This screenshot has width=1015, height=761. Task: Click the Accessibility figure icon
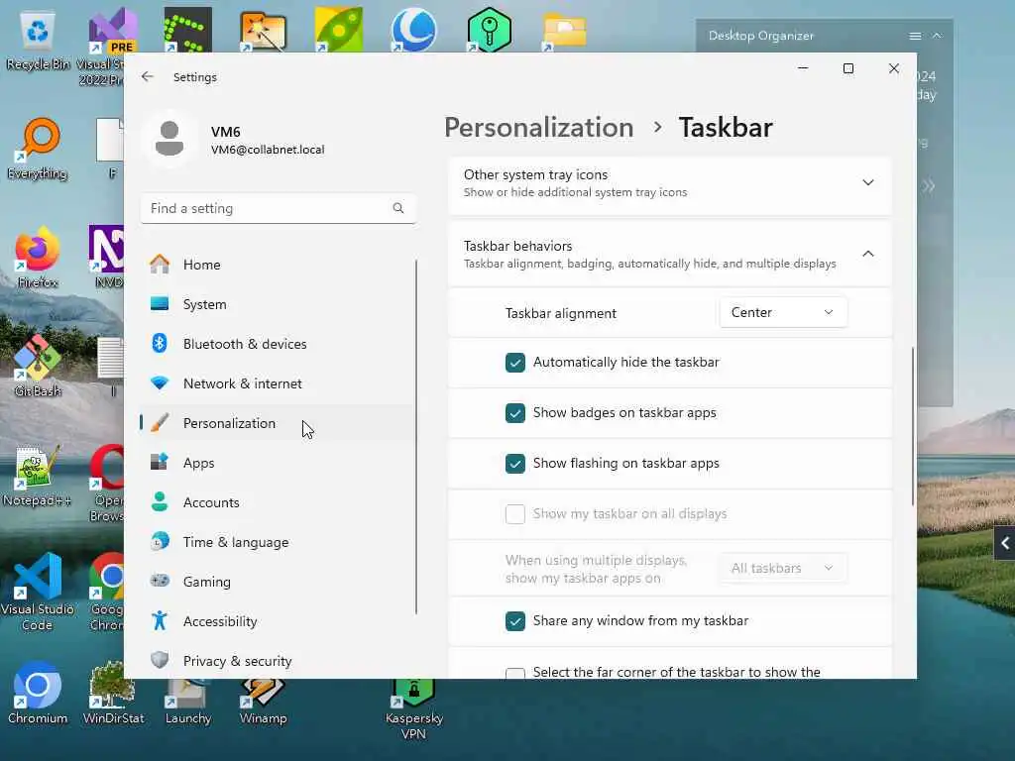160,620
